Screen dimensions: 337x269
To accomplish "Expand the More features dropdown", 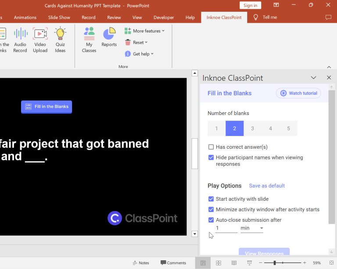I will [x=144, y=31].
